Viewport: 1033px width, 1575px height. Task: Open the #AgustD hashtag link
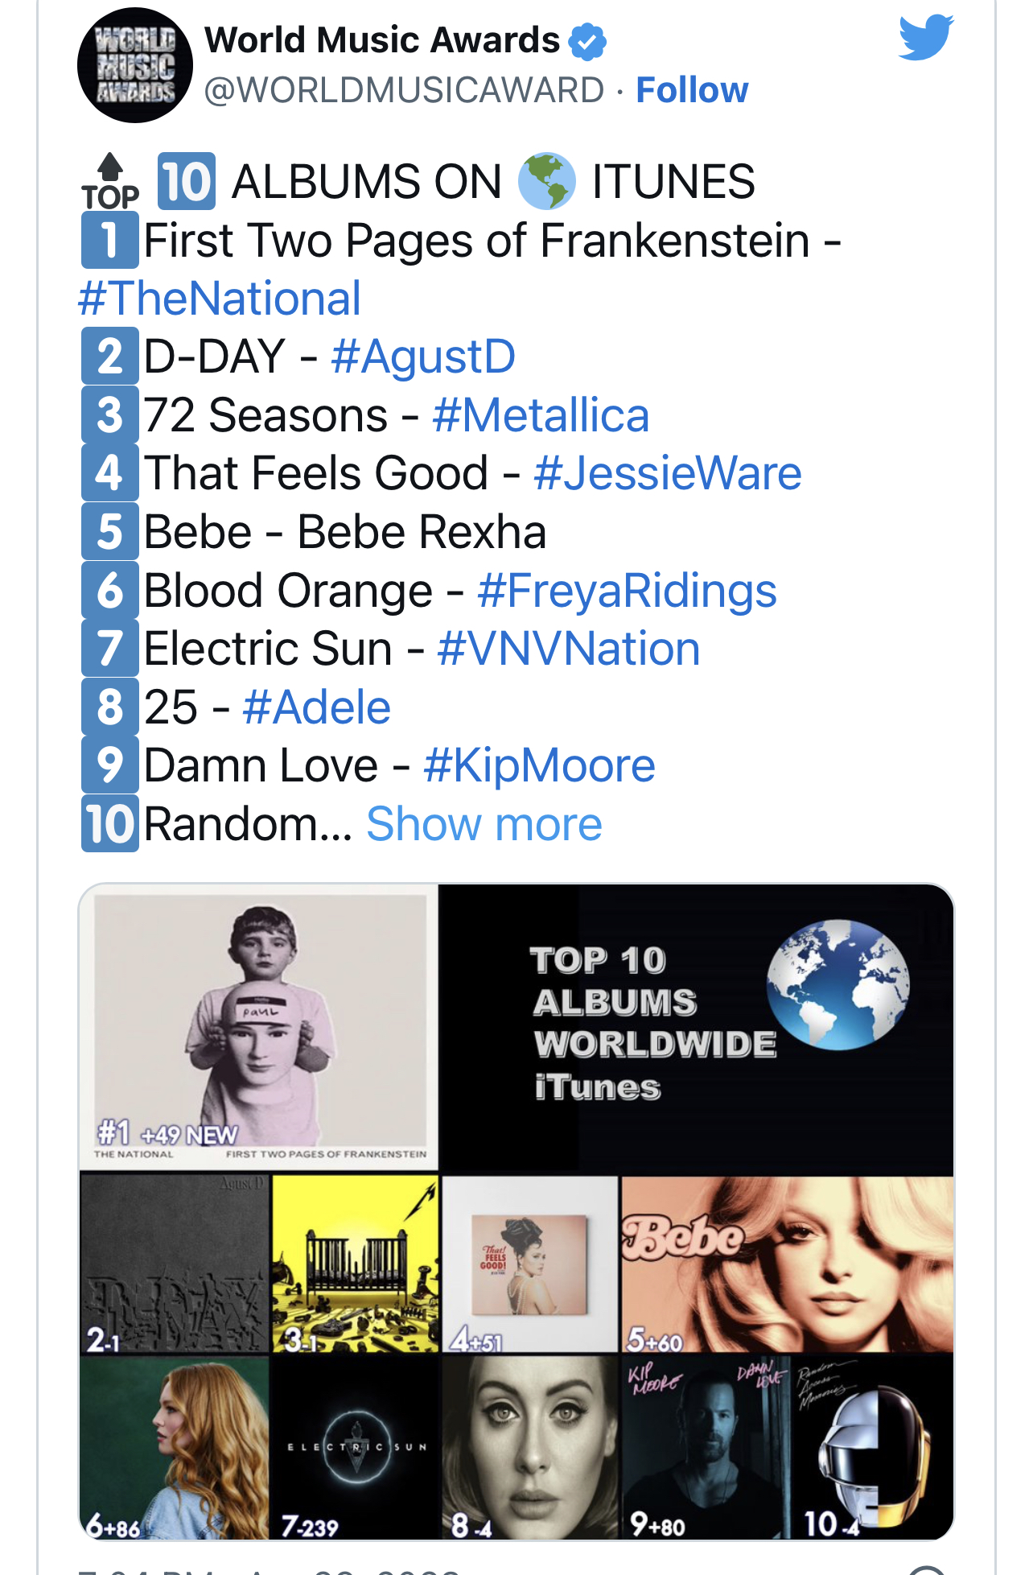point(423,357)
